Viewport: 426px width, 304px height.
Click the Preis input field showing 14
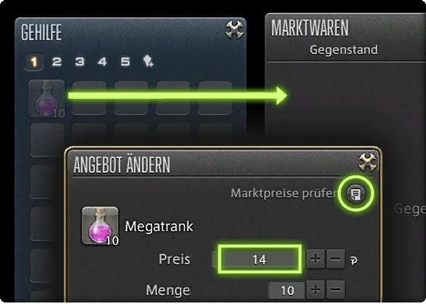259,259
